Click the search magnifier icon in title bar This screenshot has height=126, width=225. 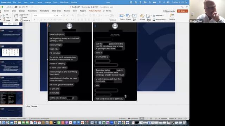point(182,7)
